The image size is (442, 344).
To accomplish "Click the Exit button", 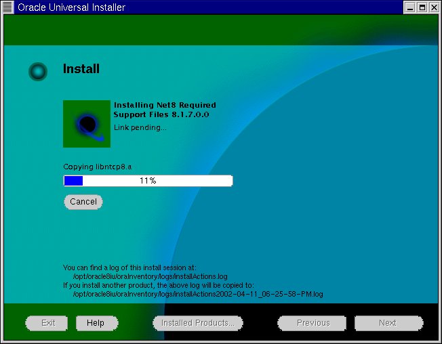I will pyautogui.click(x=47, y=323).
